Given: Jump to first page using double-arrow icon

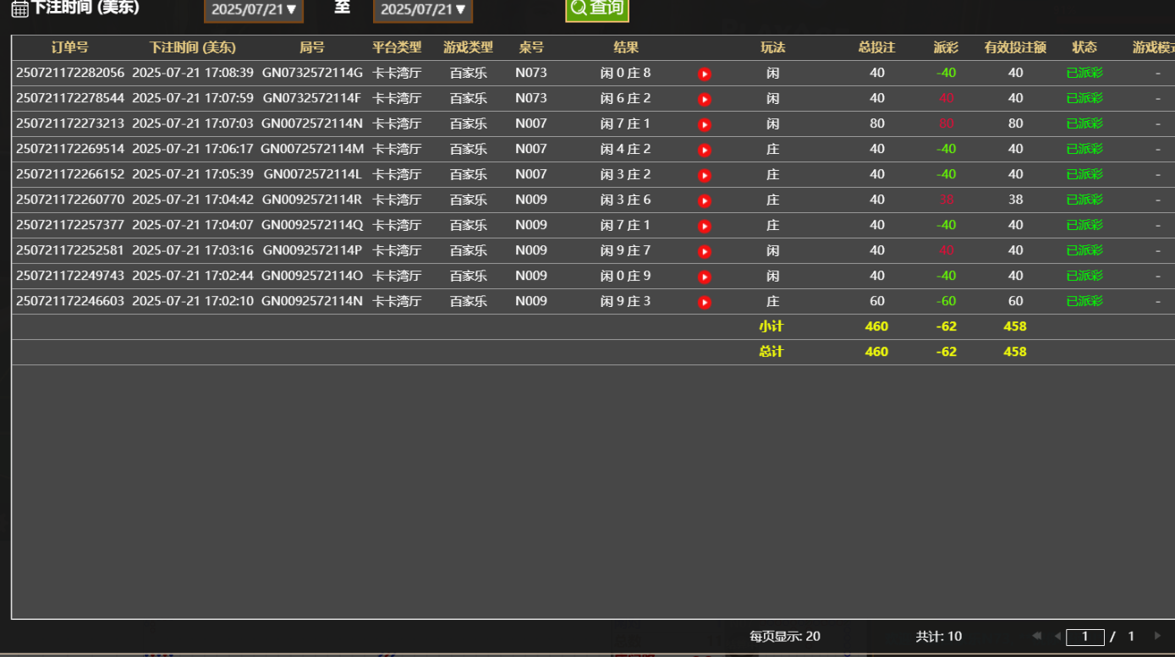Looking at the screenshot, I should click(1037, 636).
